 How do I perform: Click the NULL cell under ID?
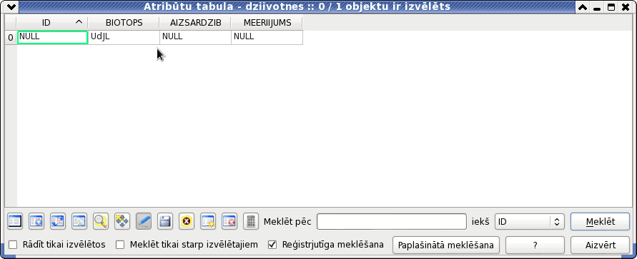(52, 37)
